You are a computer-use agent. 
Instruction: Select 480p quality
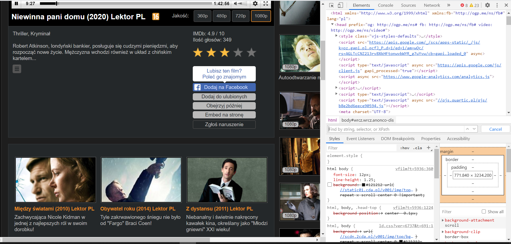[x=221, y=16]
